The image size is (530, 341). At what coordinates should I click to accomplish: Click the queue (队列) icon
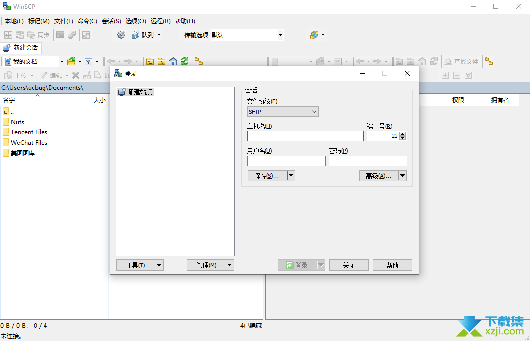point(135,35)
